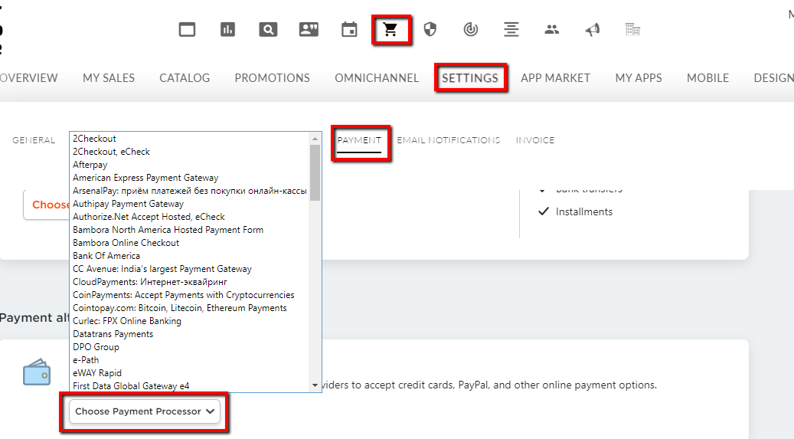Click the magnifier search icon
This screenshot has height=439, width=794.
tap(268, 30)
